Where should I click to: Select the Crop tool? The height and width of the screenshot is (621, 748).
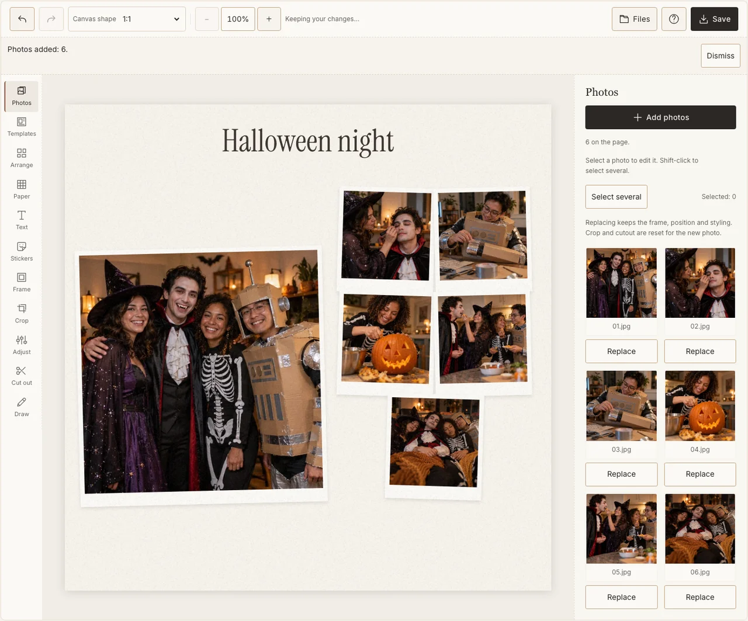pos(22,314)
